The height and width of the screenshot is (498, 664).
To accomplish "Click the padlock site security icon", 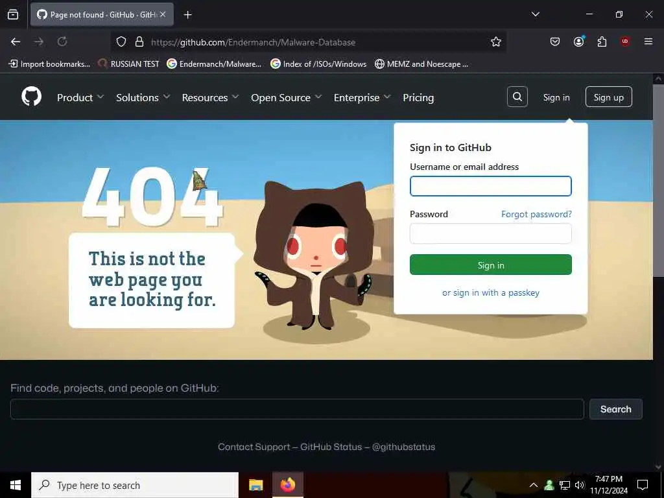I will pyautogui.click(x=139, y=41).
